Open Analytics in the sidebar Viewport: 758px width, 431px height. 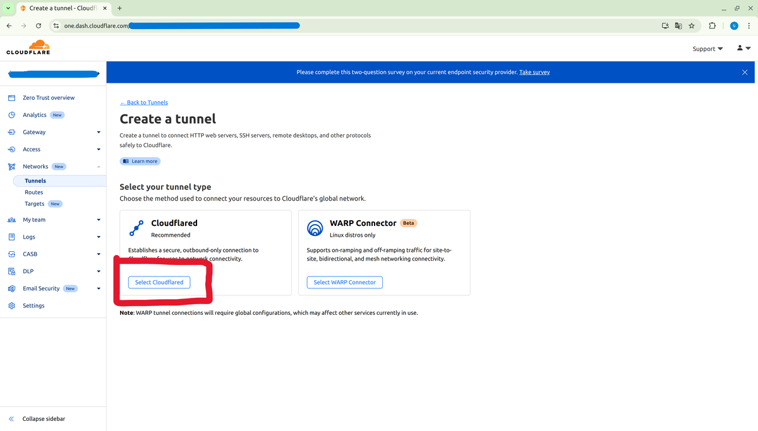point(35,115)
